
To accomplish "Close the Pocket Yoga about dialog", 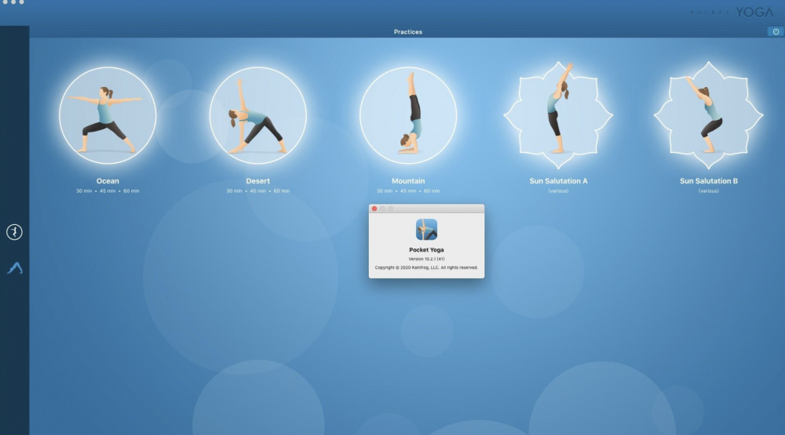I will 374,208.
